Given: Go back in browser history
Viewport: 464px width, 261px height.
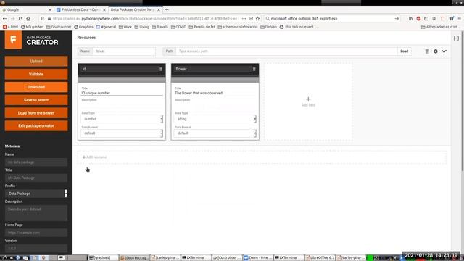Looking at the screenshot, I should pos(5,18).
